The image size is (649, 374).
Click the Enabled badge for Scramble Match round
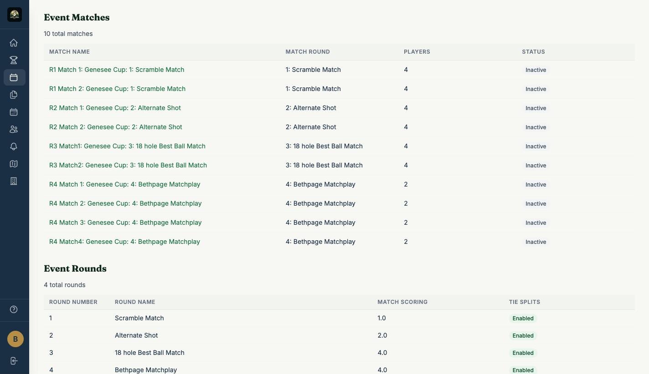[523, 318]
